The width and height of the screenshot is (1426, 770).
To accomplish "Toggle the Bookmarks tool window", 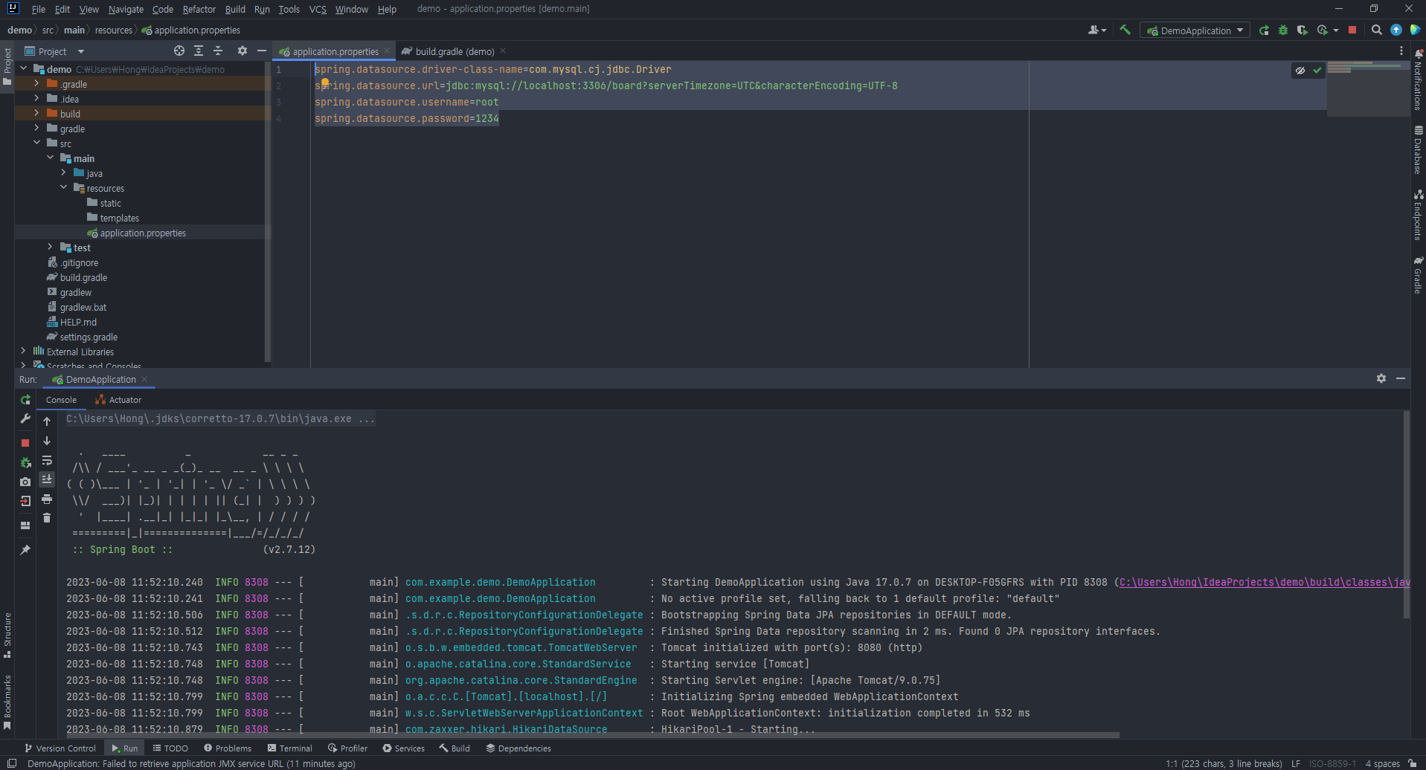I will 7,702.
